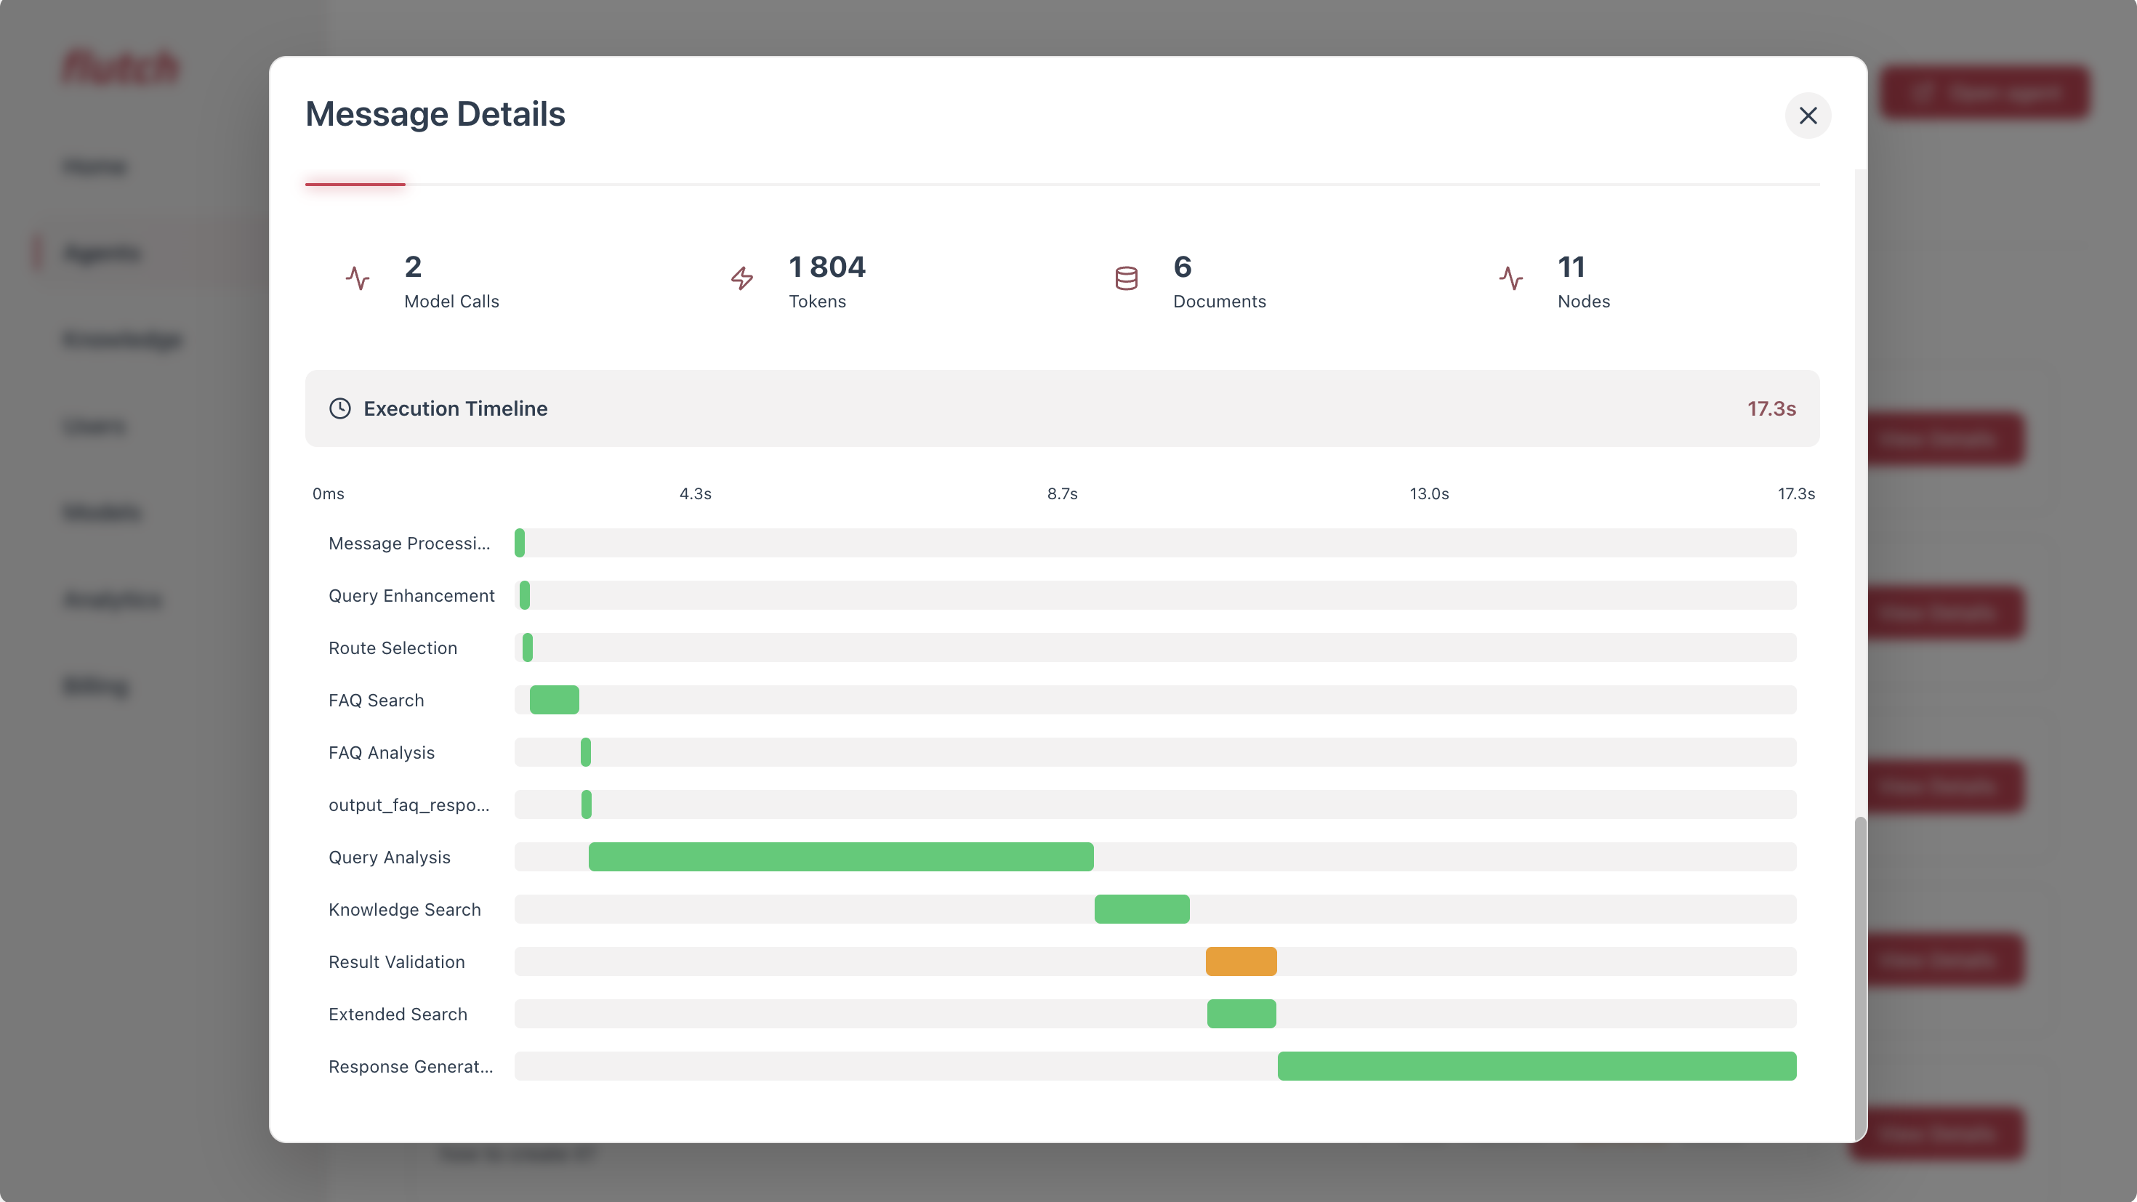The height and width of the screenshot is (1202, 2137).
Task: Click the 17.3s total duration label
Action: pyautogui.click(x=1771, y=408)
